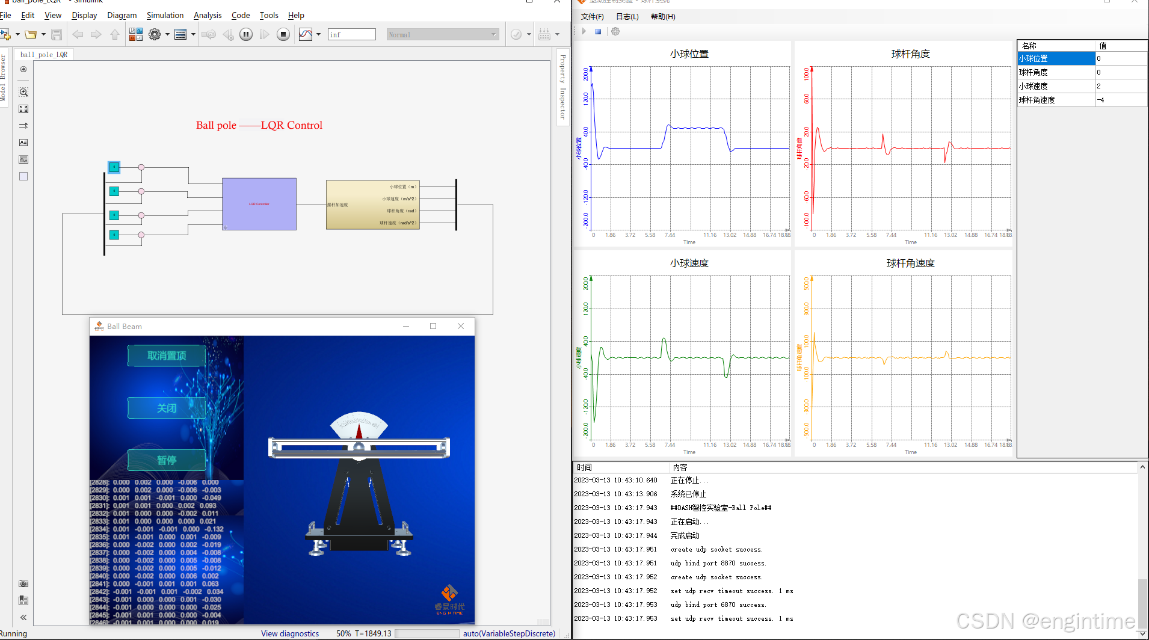Click the Fit to View icon

[x=23, y=109]
